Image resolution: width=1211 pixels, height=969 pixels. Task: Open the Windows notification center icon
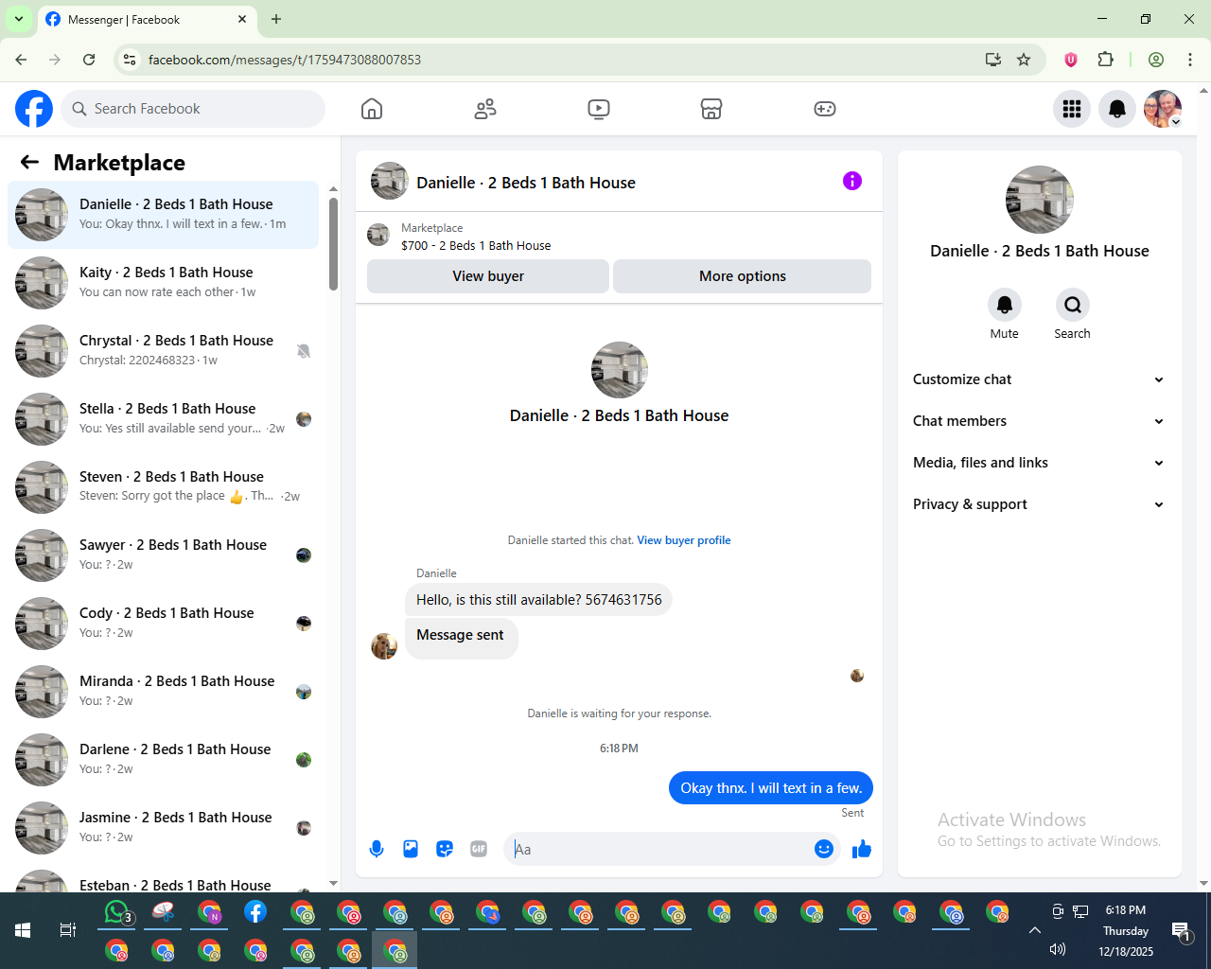tap(1182, 931)
